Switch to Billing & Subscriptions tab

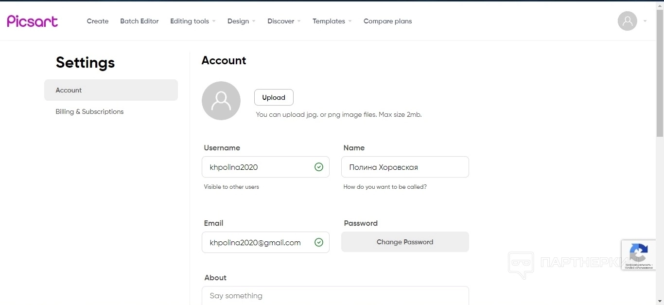(89, 111)
